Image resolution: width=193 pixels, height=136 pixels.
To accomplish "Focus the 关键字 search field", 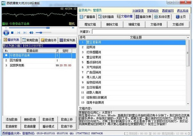I will 141,32.
